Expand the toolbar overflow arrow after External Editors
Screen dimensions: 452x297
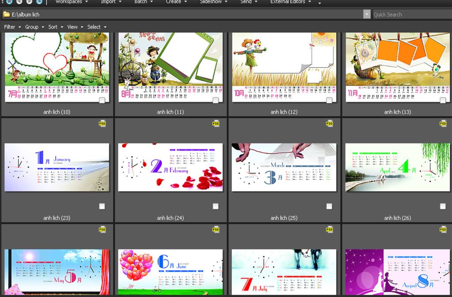point(319,3)
